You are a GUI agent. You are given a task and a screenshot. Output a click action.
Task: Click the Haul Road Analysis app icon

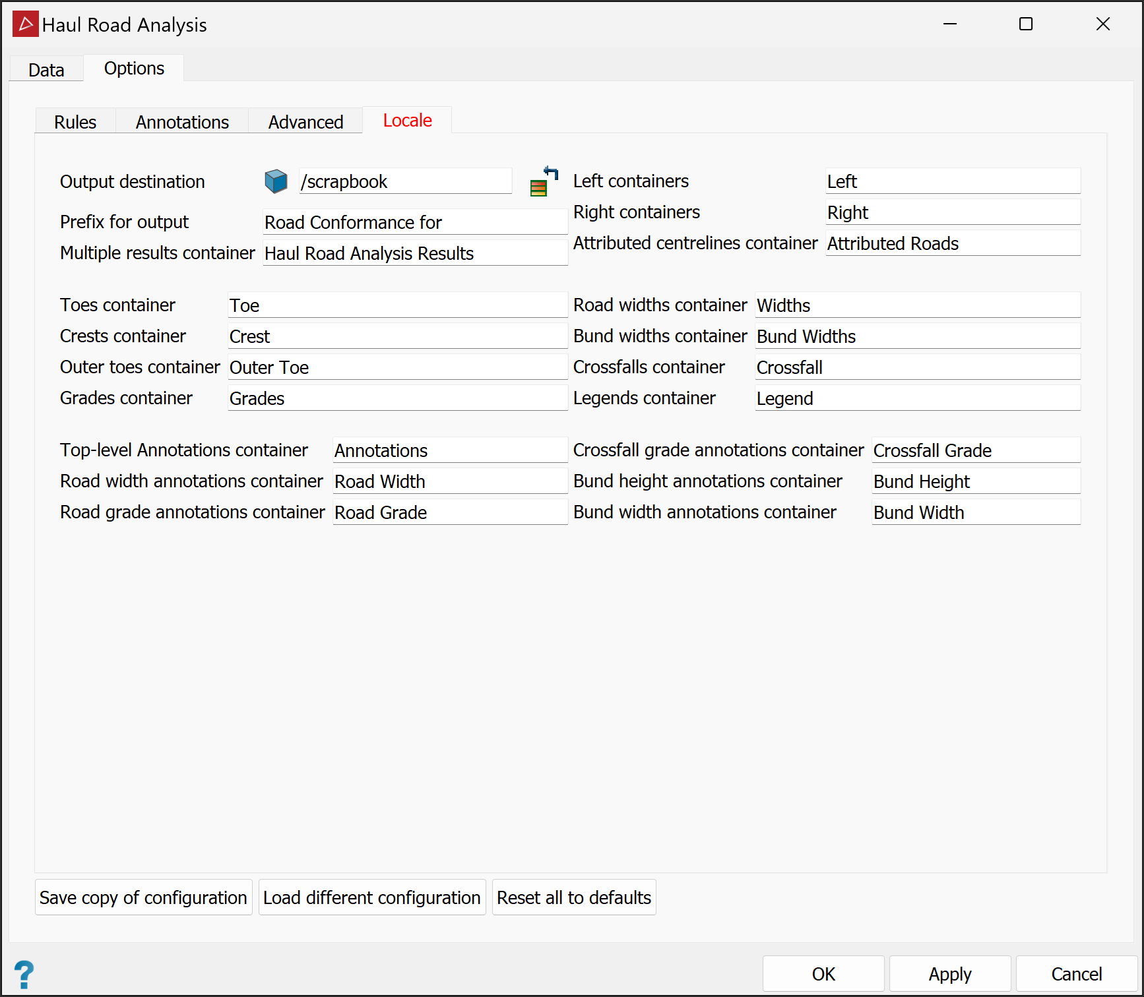click(x=25, y=24)
